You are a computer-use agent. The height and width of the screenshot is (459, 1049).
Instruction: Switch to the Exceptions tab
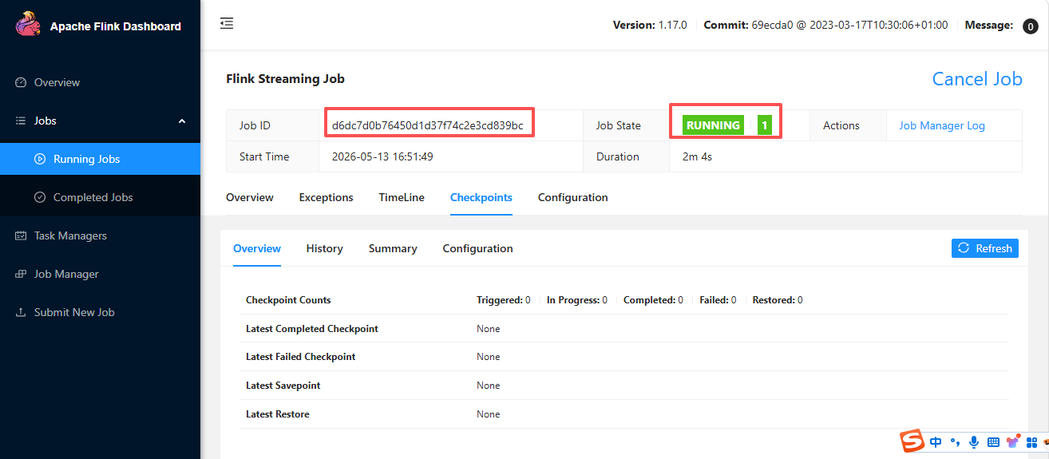[x=326, y=197]
